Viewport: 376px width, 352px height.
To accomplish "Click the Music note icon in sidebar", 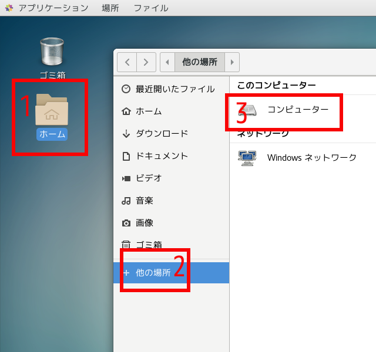I will coord(126,201).
